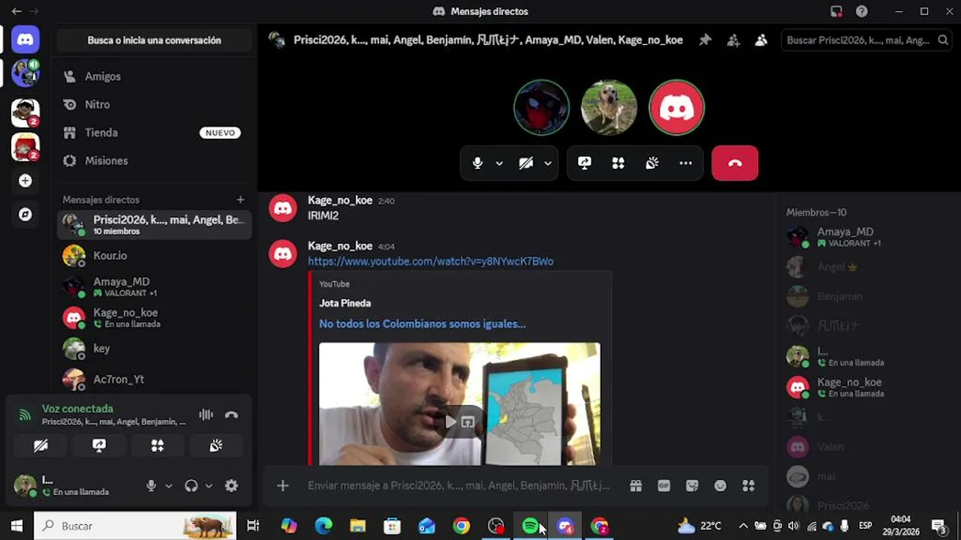This screenshot has height=540, width=961.
Task: Expand output device arrow beside headphones
Action: click(x=209, y=485)
